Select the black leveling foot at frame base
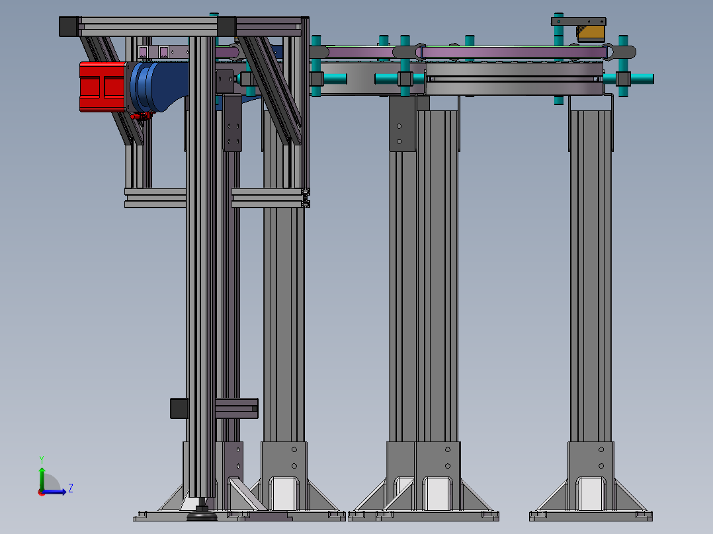Viewport: 713px width, 534px height. (202, 513)
